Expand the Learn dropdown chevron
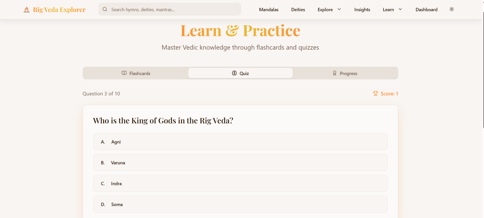The image size is (484, 218). point(400,9)
